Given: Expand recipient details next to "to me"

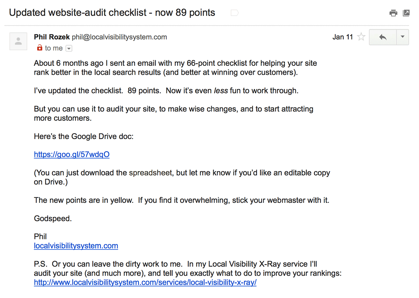Looking at the screenshot, I should (x=69, y=48).
